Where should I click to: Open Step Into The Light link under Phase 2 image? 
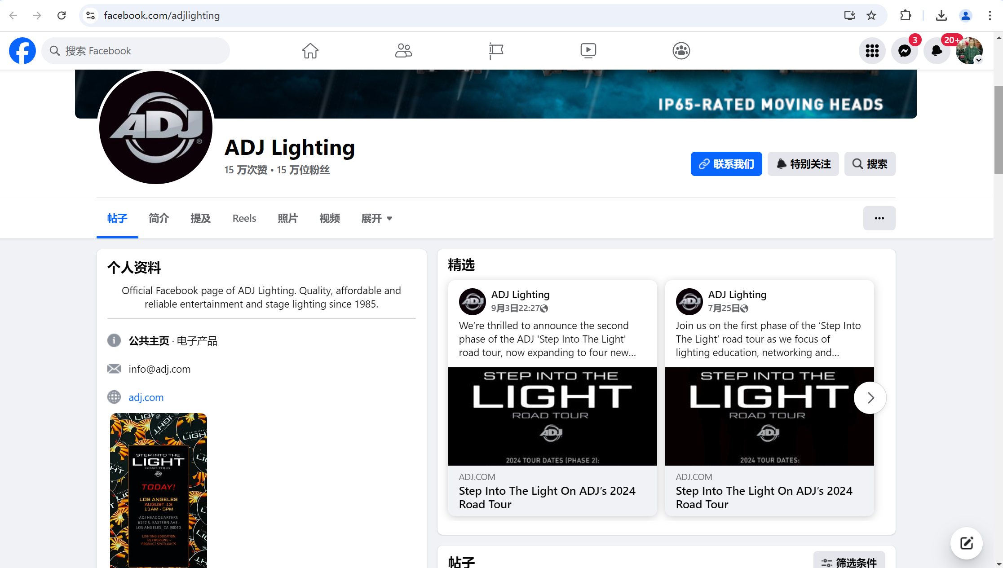click(547, 498)
